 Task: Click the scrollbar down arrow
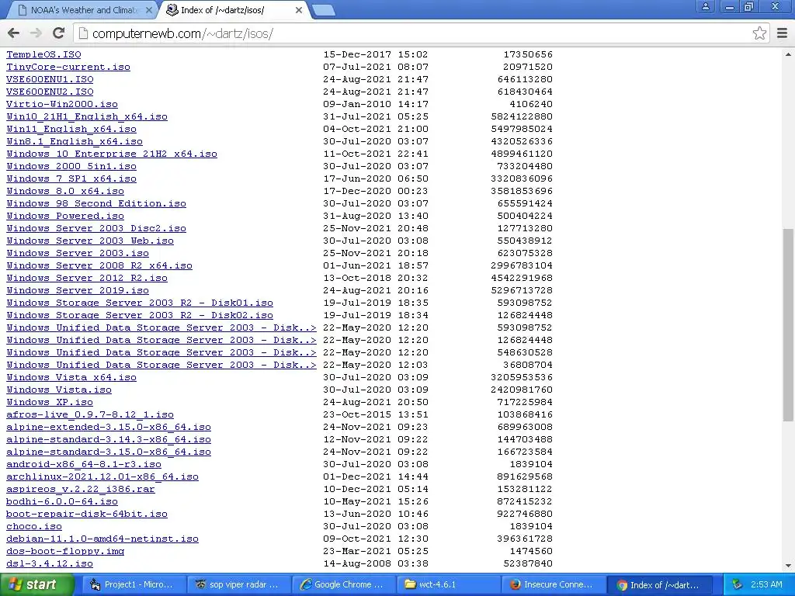pyautogui.click(x=788, y=566)
